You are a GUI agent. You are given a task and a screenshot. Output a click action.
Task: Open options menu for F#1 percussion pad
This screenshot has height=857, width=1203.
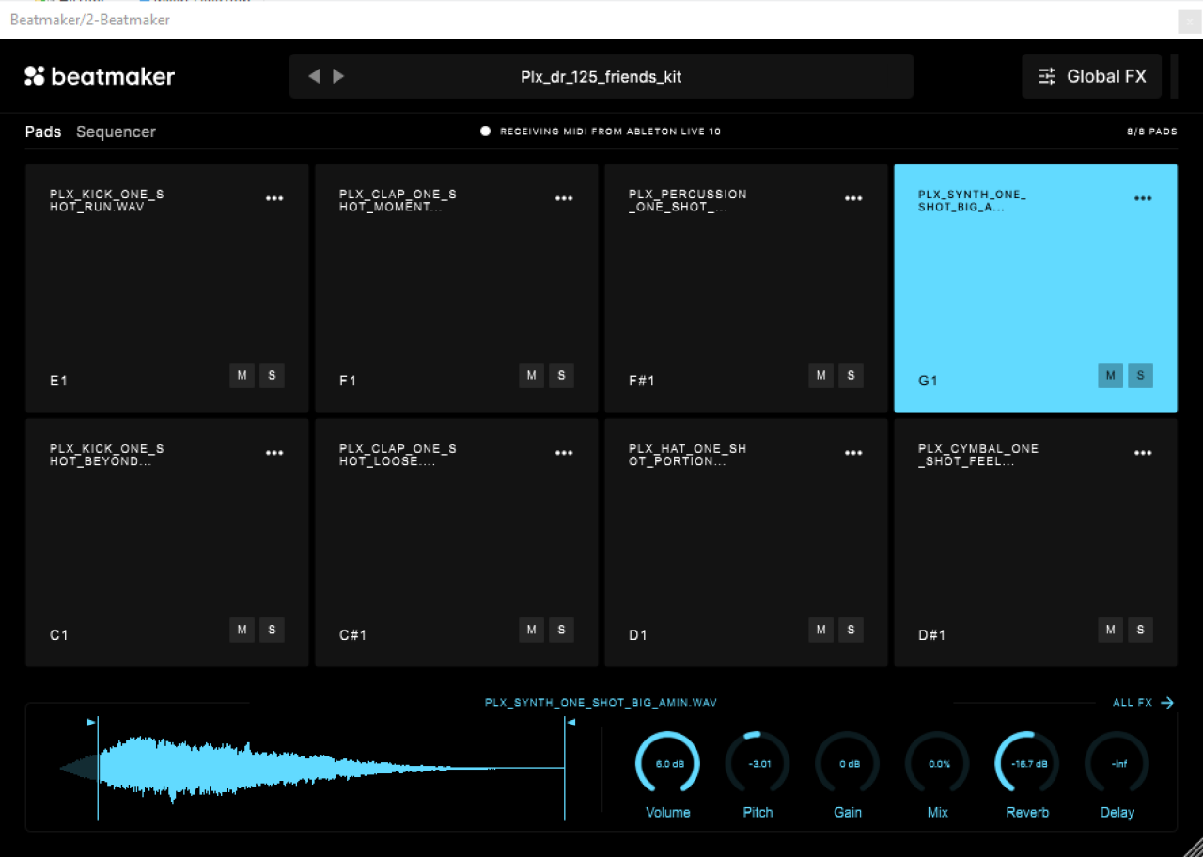coord(853,198)
